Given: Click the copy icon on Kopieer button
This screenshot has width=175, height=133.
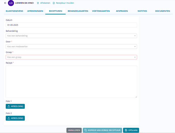Looking at the screenshot, I should pos(86,130).
